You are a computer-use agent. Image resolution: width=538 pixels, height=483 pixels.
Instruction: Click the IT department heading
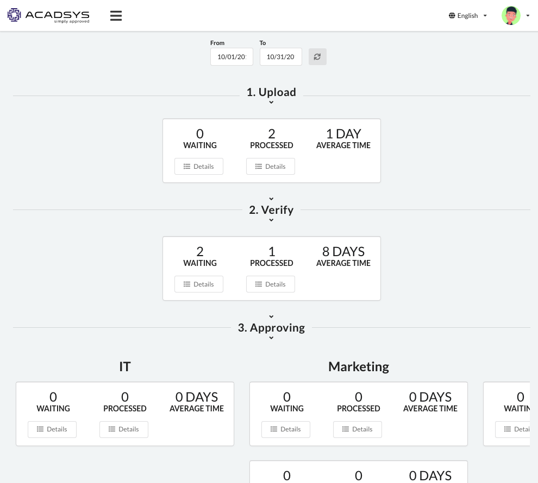[x=125, y=366]
